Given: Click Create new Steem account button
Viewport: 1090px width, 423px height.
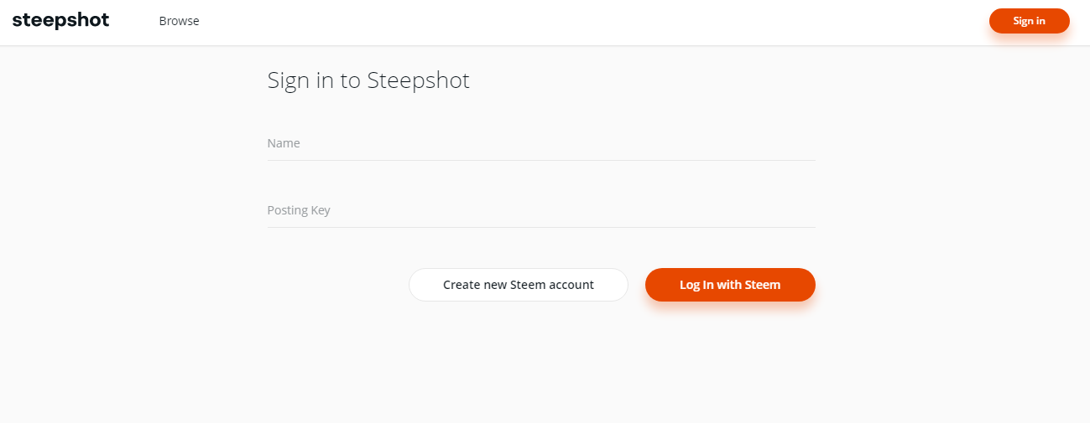Looking at the screenshot, I should pos(519,285).
